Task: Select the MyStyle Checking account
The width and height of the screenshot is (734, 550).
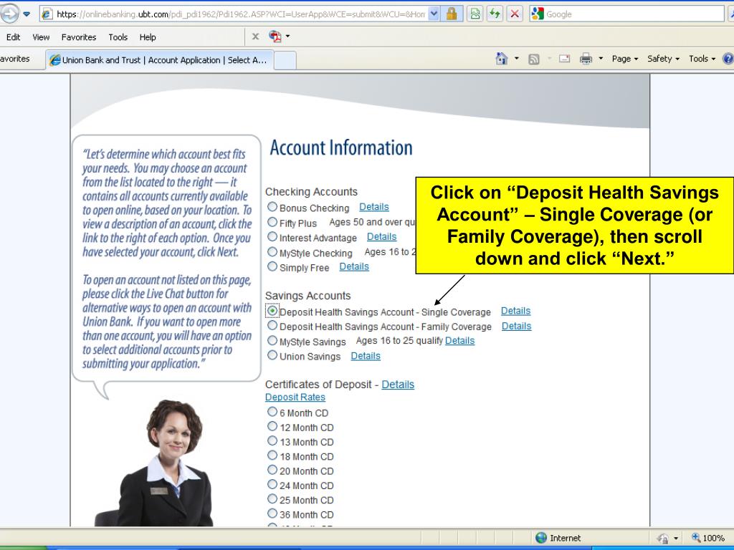Action: click(271, 252)
